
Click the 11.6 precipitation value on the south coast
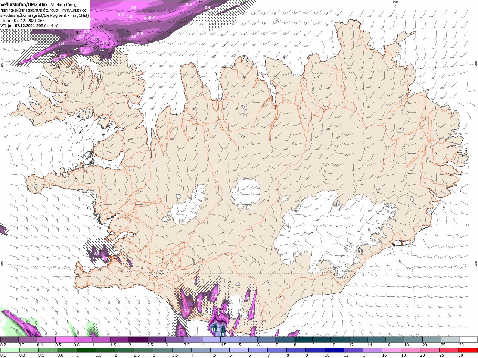215,330
